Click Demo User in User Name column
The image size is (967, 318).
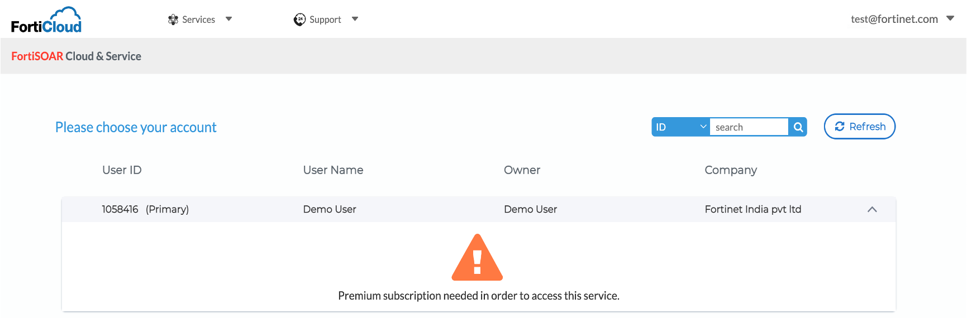point(330,209)
